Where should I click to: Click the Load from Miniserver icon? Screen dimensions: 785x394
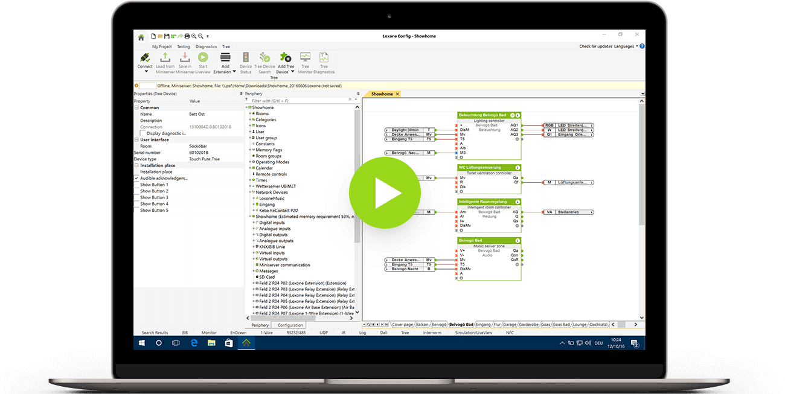pos(165,57)
